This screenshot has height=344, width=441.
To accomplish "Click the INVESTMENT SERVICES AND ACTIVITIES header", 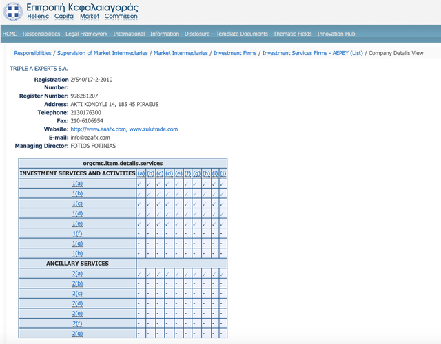I will (x=77, y=173).
